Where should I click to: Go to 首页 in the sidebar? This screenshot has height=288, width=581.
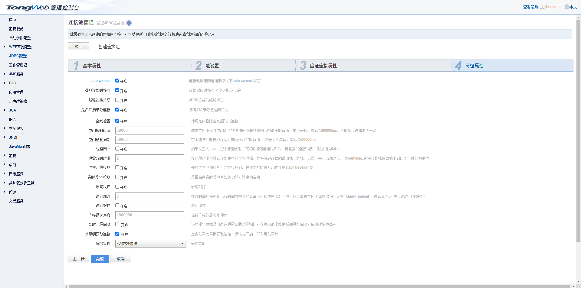(x=12, y=20)
